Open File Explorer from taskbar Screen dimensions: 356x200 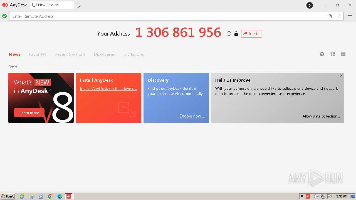point(31,196)
